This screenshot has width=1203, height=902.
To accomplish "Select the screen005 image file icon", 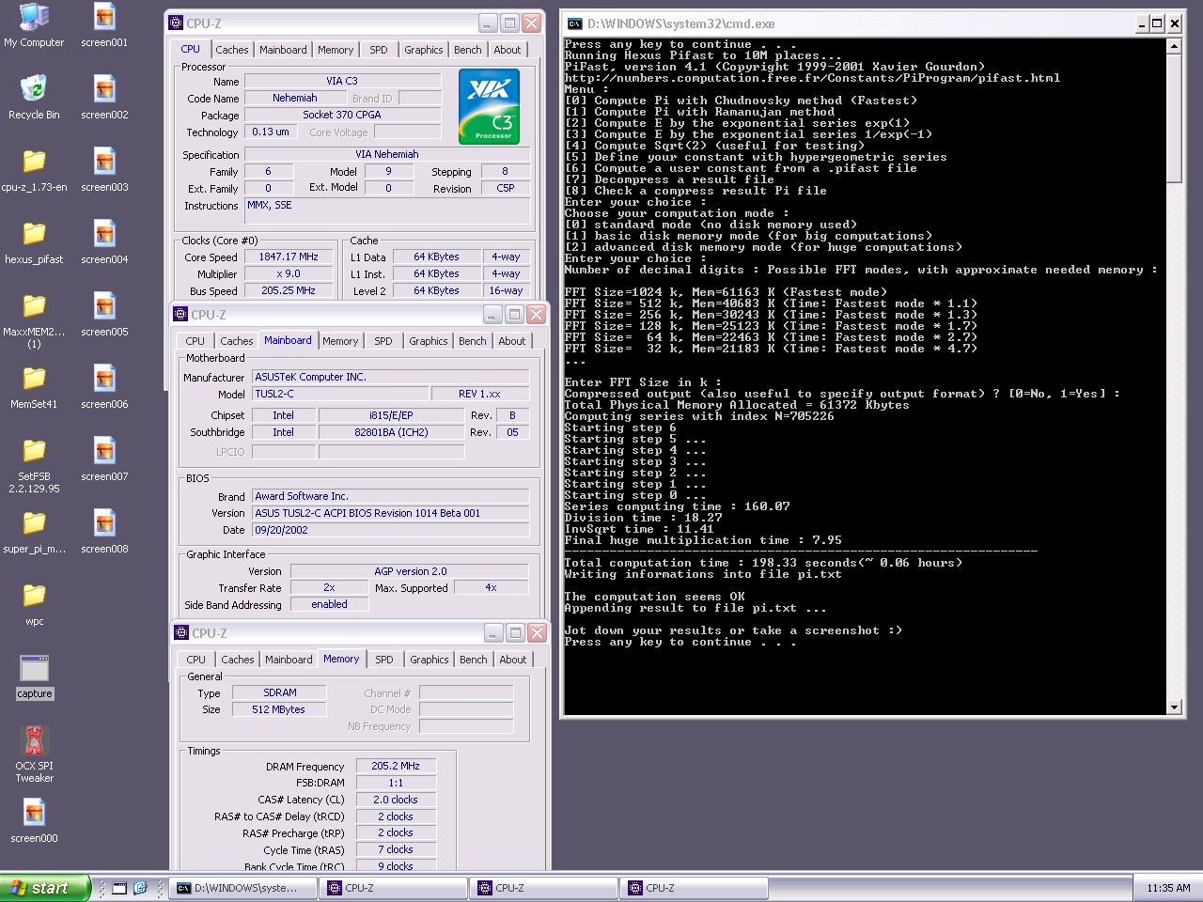I will coord(104,306).
